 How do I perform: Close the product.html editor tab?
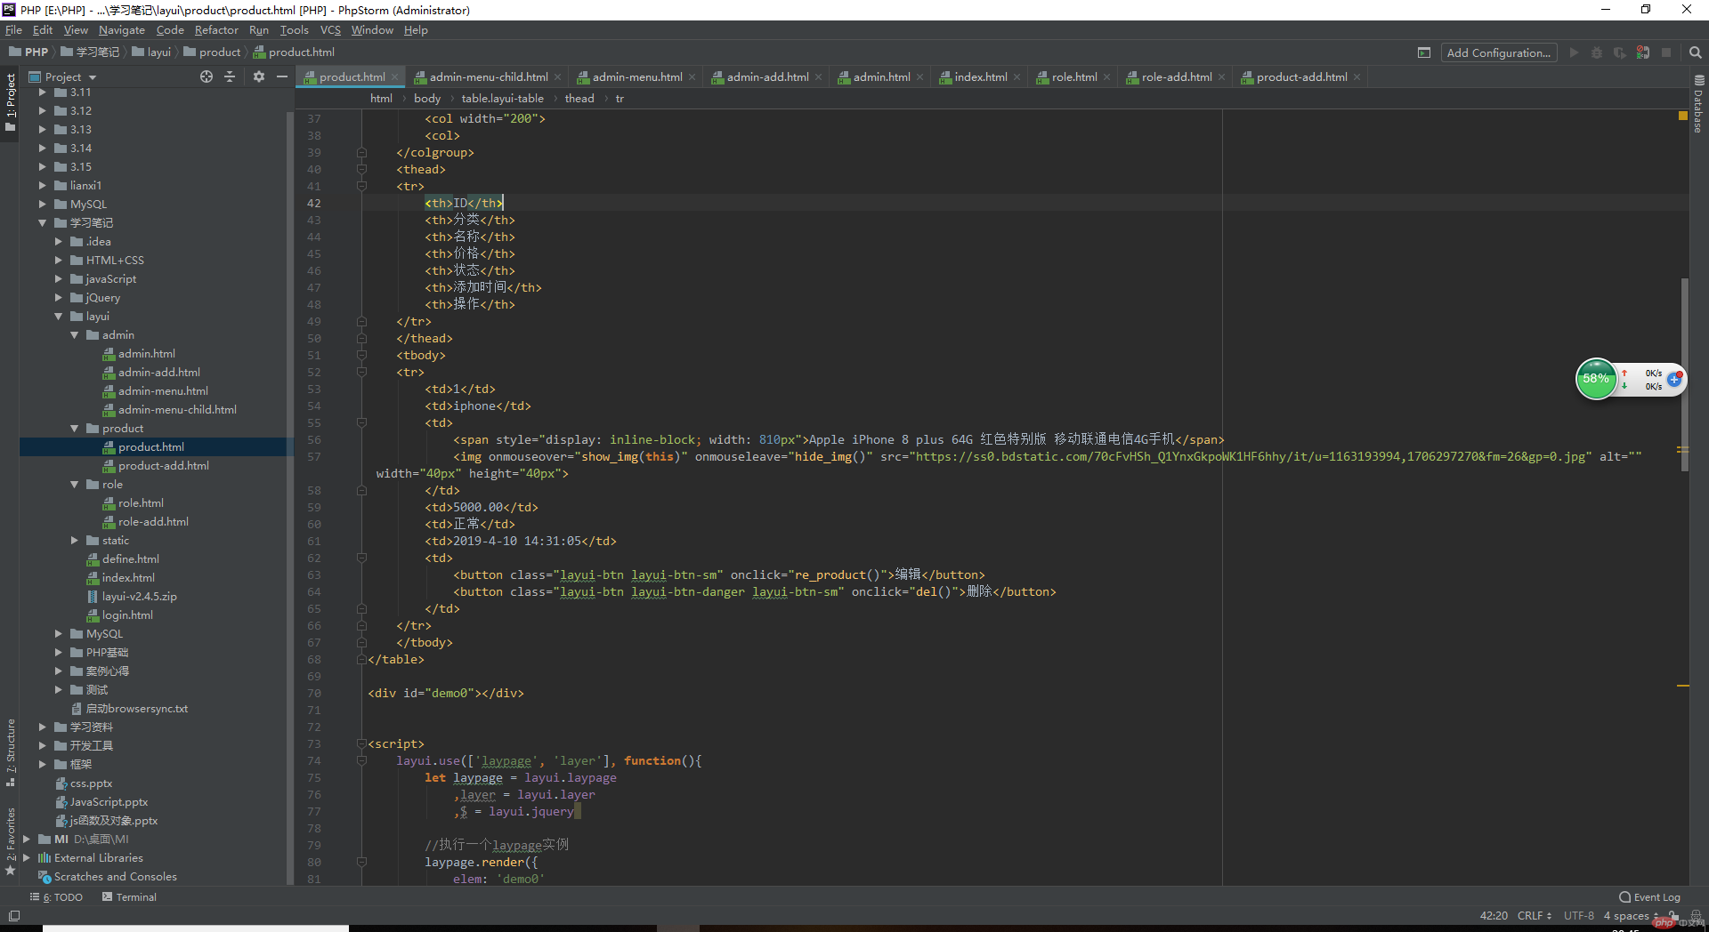[x=395, y=77]
